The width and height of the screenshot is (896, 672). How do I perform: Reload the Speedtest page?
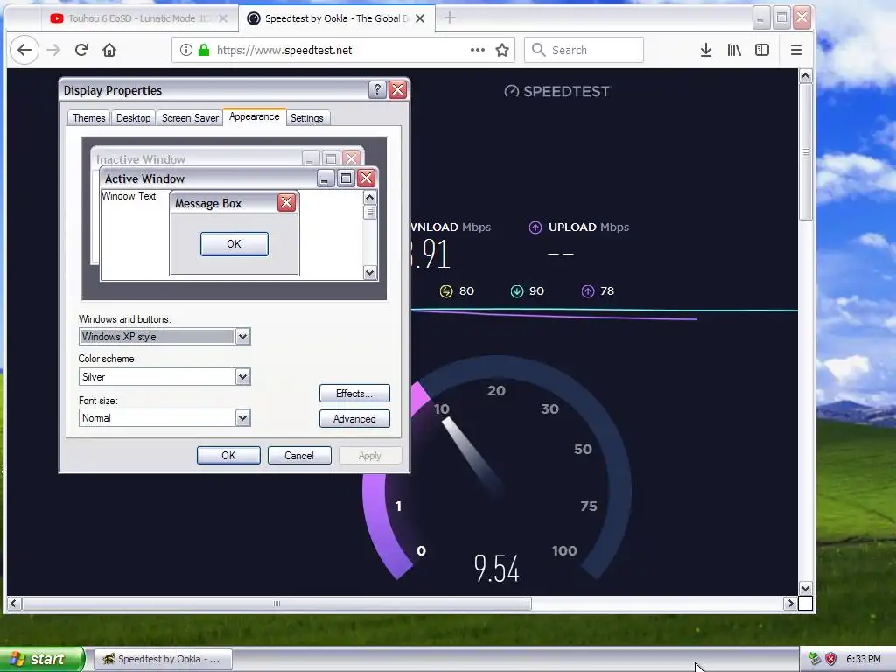click(81, 50)
